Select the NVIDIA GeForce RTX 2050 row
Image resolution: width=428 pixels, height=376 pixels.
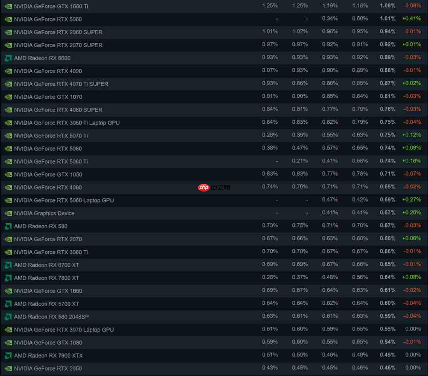click(214, 368)
